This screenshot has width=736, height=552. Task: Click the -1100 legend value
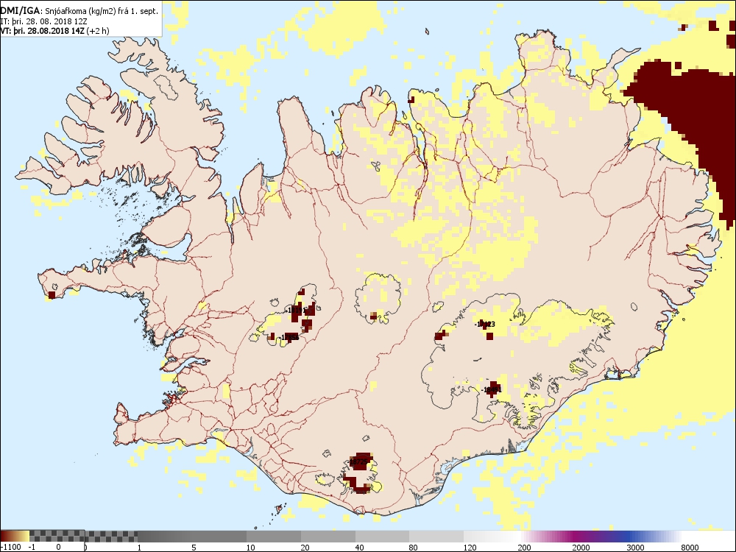[10, 548]
